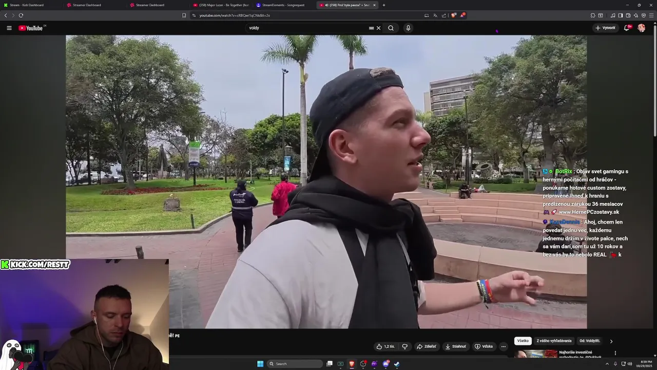Viewport: 657px width, 370px height.
Task: Open the browser main menu
Action: point(652,15)
